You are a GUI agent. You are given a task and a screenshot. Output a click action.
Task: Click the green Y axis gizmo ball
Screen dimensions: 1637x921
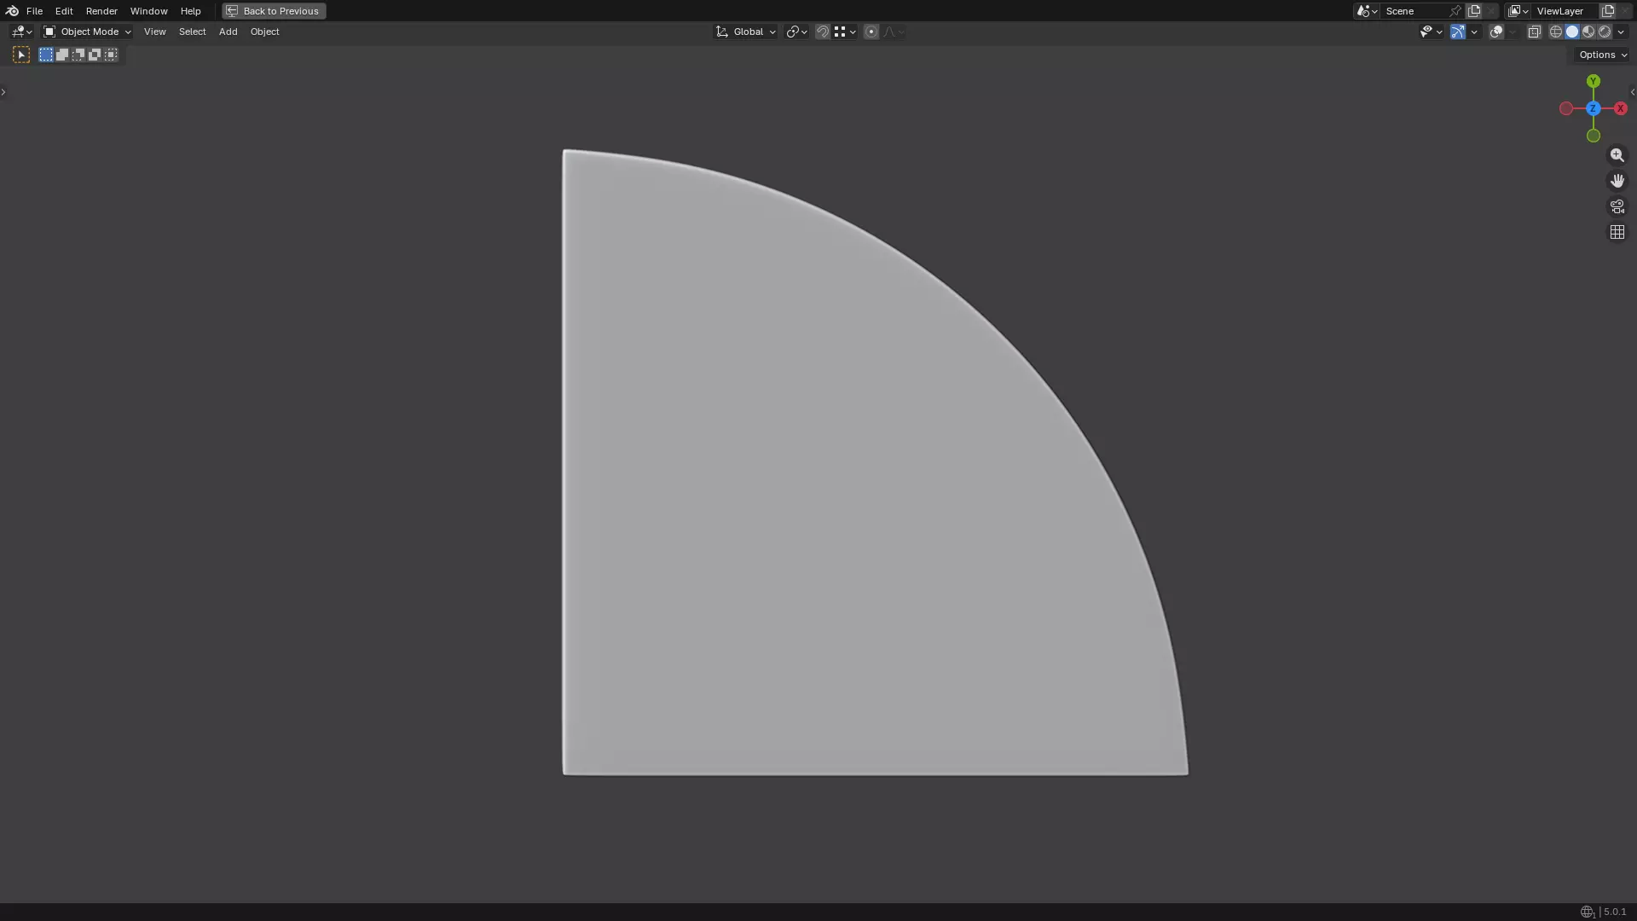pyautogui.click(x=1593, y=81)
